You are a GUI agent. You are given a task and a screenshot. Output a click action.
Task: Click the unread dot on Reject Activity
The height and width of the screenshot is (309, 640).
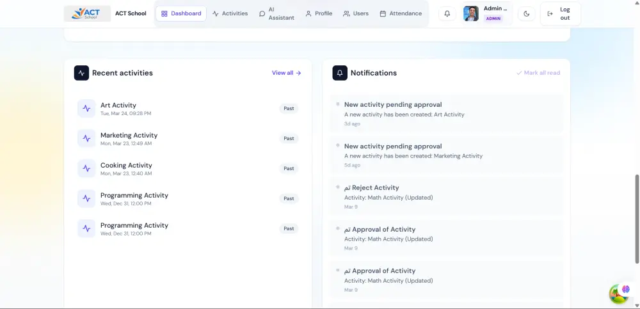[x=337, y=187]
